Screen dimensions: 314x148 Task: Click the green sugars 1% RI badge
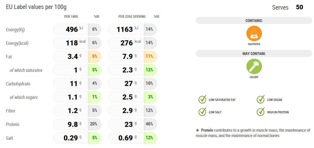click(x=94, y=97)
